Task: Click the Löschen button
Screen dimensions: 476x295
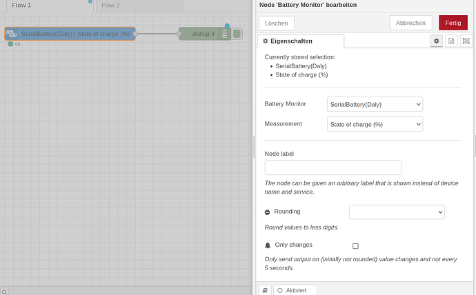Action: [x=276, y=23]
